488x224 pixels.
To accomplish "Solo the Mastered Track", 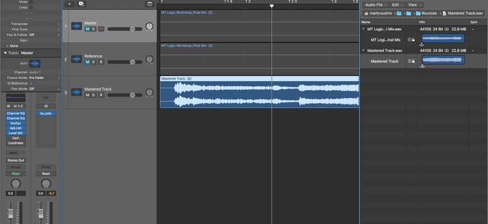I will point(94,95).
